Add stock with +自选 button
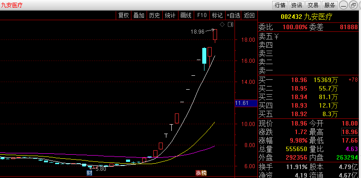 click(x=234, y=15)
